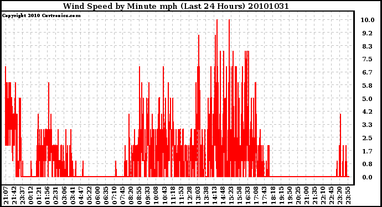The width and height of the screenshot is (382, 207).
Task: Select the 9.2 y-axis value
Action: [x=368, y=33]
